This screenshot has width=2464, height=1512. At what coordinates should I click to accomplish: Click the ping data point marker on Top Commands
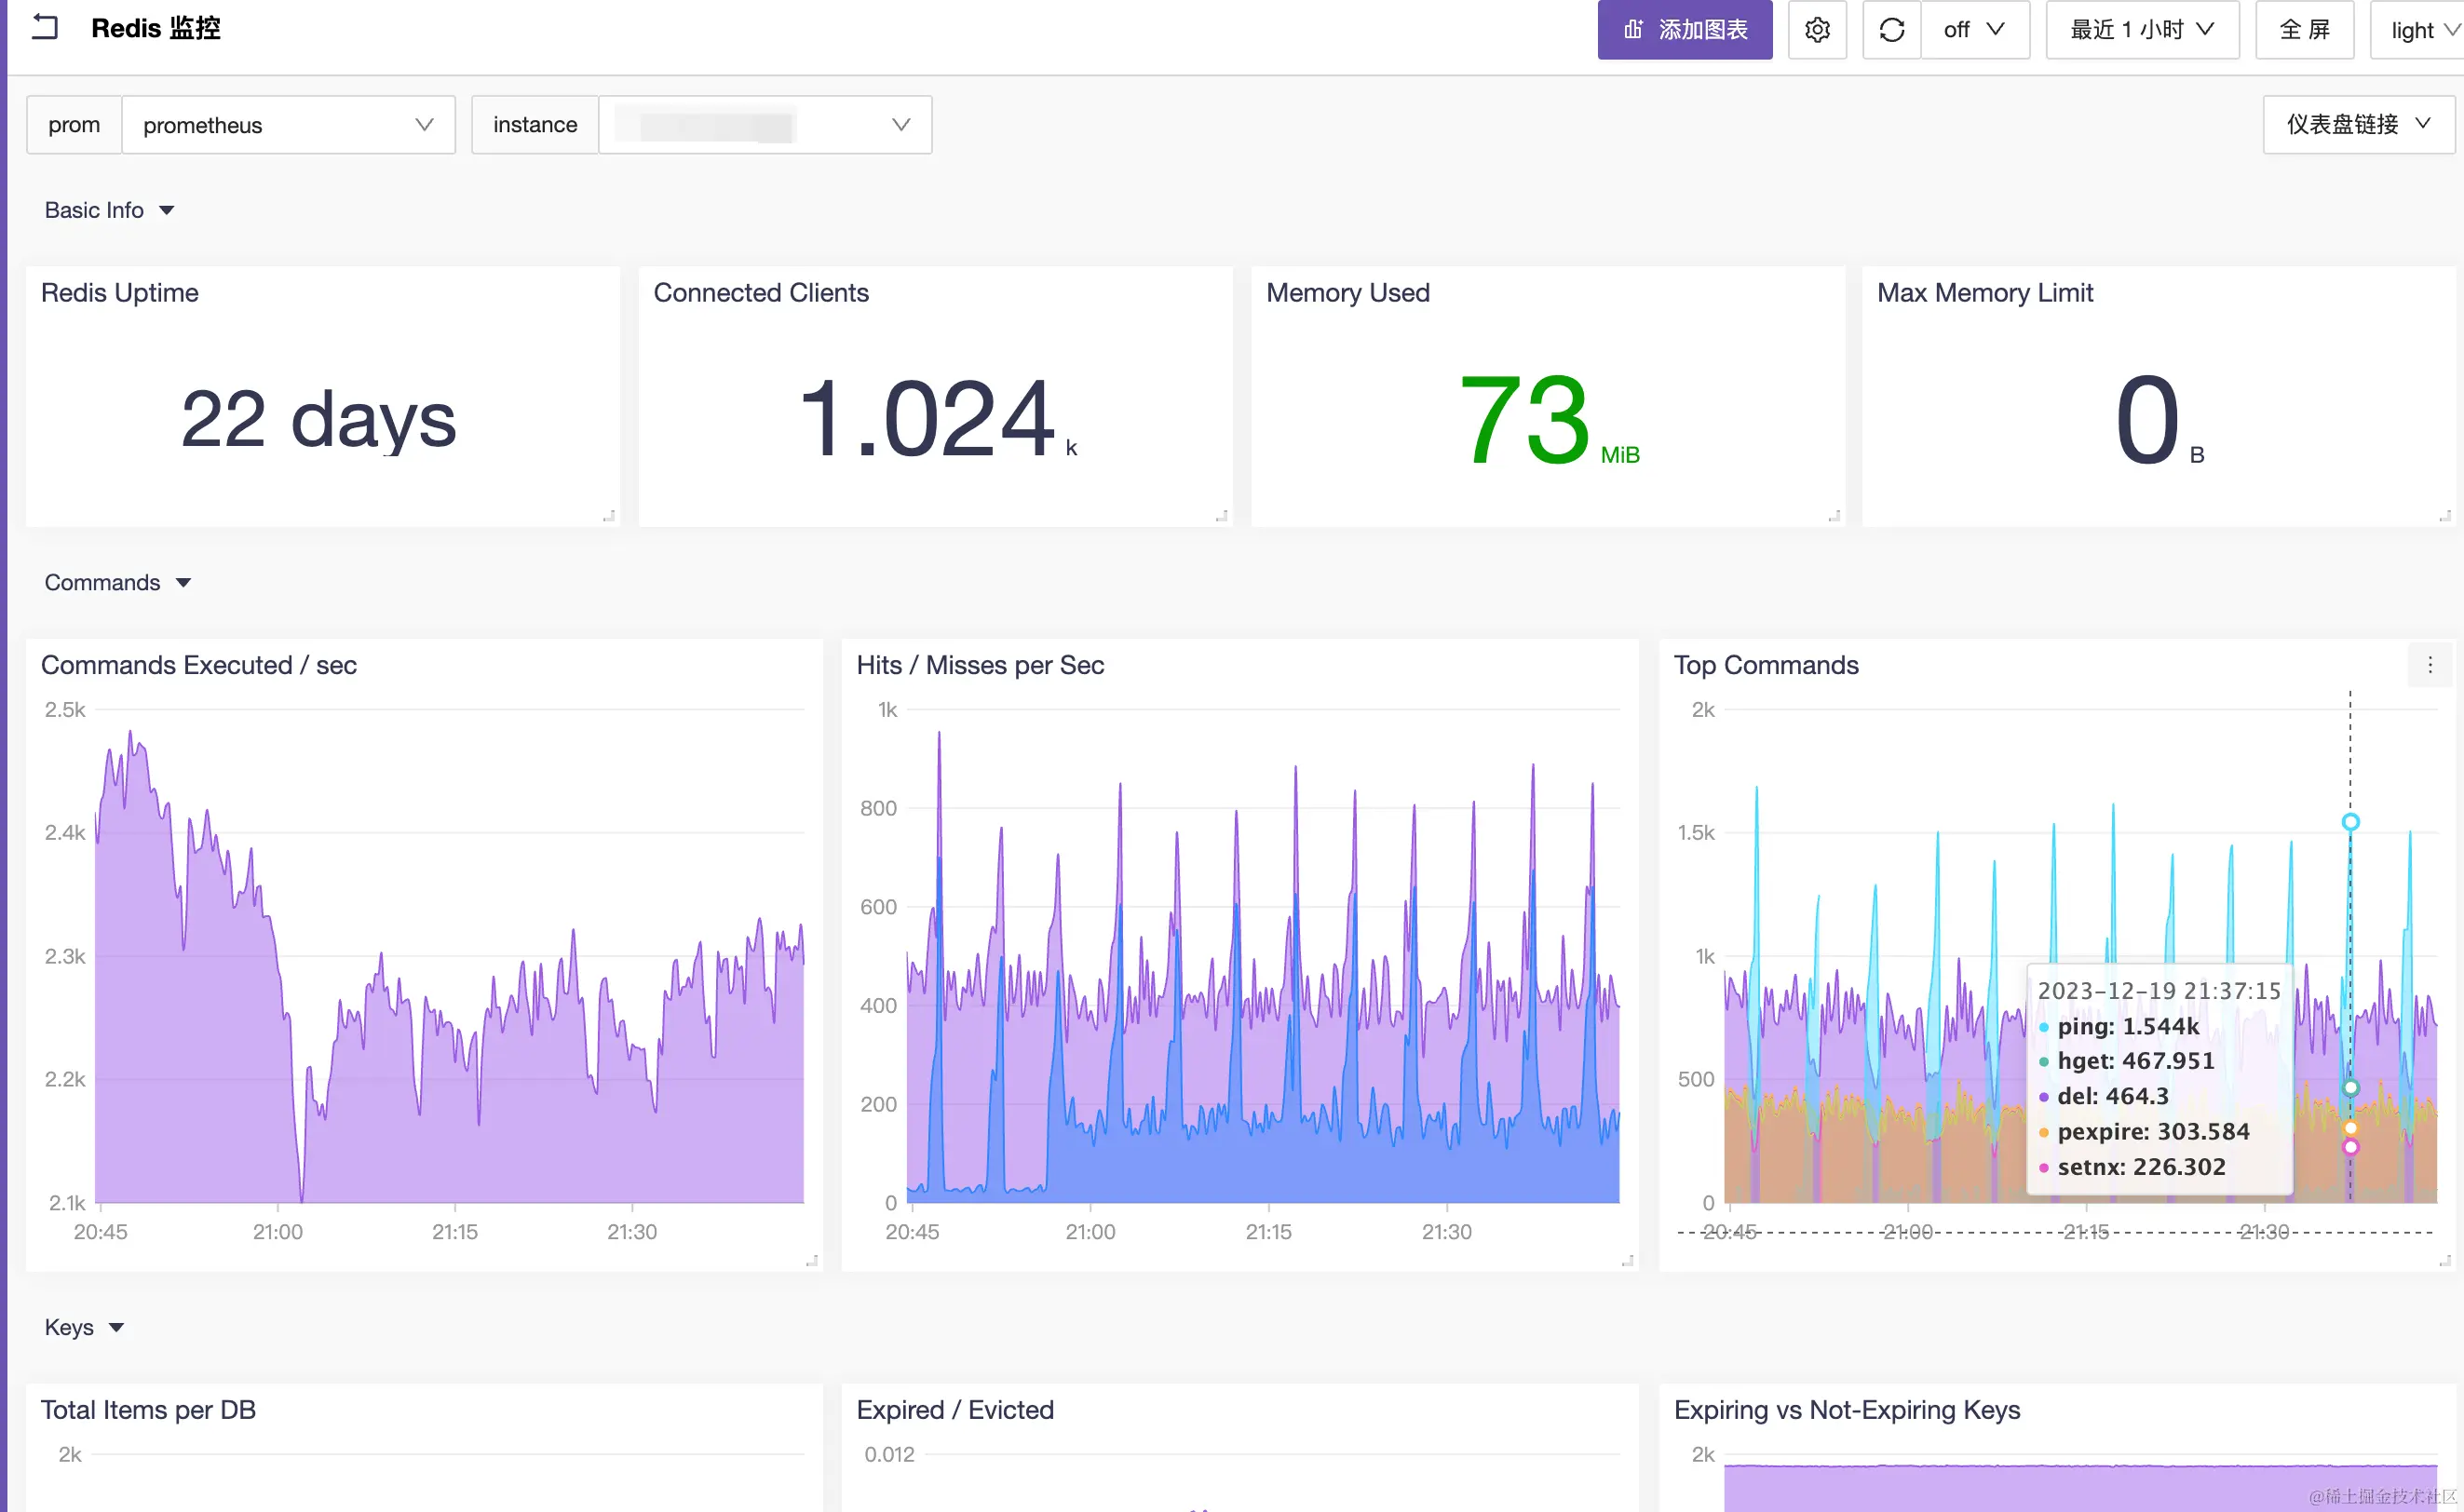pyautogui.click(x=2350, y=822)
